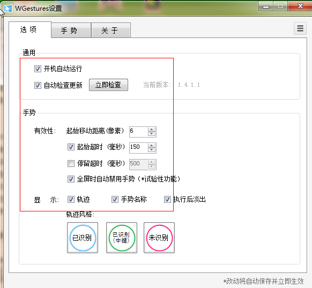
Task: Click the version number 1.4.1.1
Action: click(189, 85)
